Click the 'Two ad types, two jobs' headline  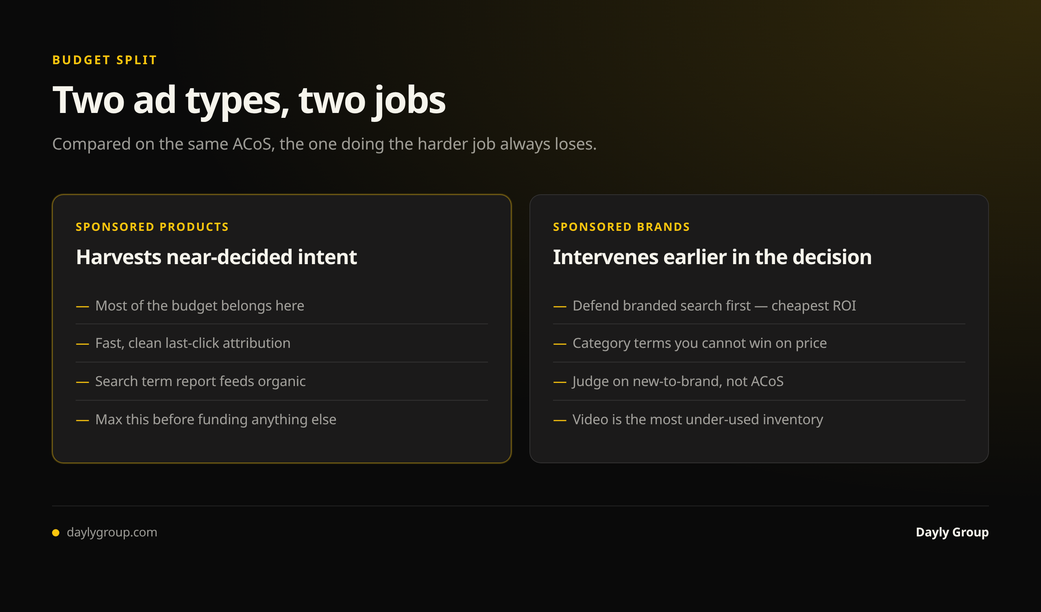click(x=249, y=100)
